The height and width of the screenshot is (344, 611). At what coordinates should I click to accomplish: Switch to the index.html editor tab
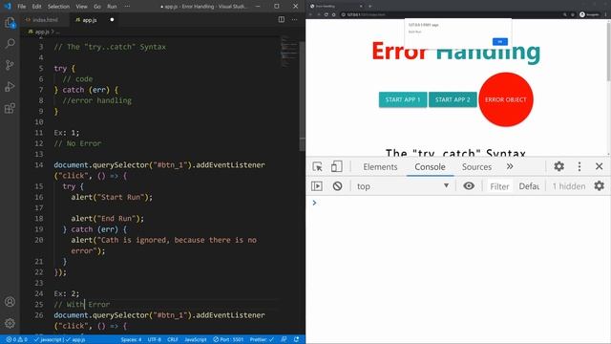45,19
